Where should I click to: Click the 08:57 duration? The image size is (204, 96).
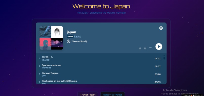tap(157, 66)
